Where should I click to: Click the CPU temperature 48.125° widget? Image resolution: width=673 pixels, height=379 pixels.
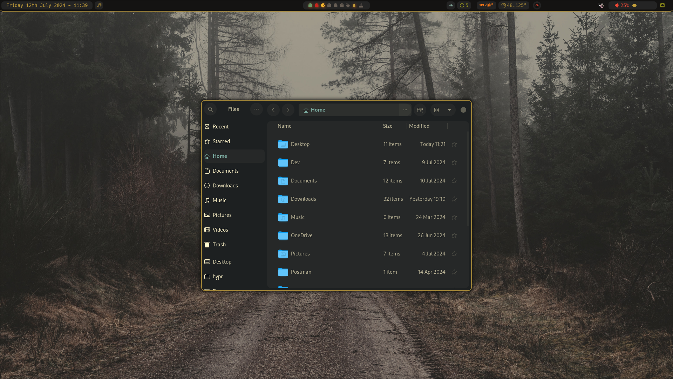coord(514,5)
